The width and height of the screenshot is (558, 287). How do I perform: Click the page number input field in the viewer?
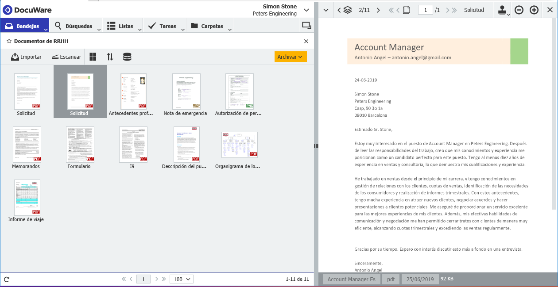point(426,9)
